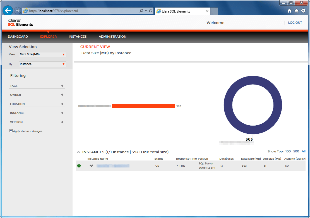Open the ADMINISTRATION tab

click(112, 37)
